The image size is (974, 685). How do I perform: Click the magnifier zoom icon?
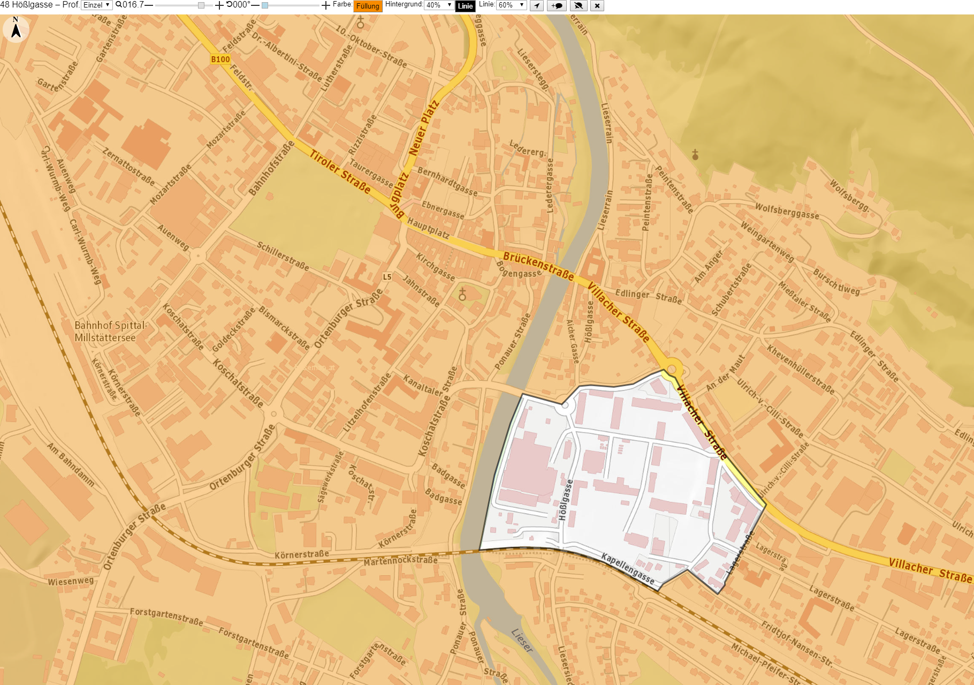pos(119,5)
